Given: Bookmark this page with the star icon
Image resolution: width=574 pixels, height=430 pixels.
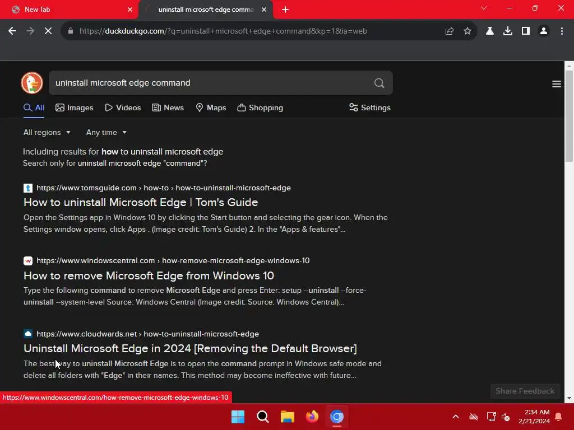Looking at the screenshot, I should (x=467, y=31).
